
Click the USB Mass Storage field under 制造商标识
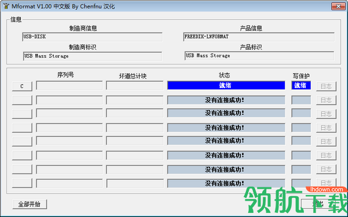pyautogui.click(x=92, y=56)
